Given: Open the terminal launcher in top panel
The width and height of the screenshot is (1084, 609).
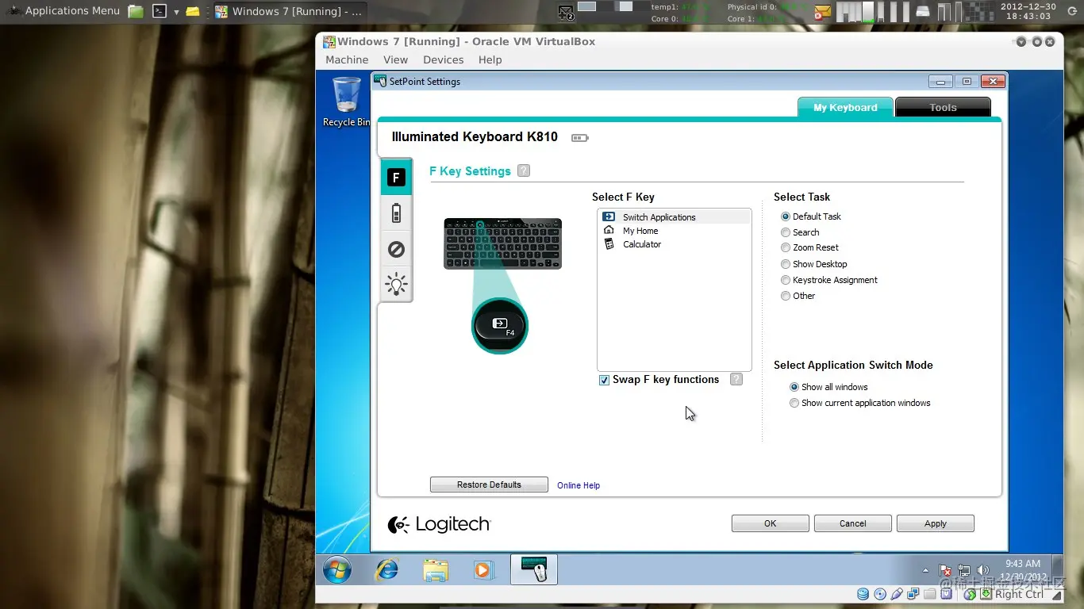Looking at the screenshot, I should 160,11.
